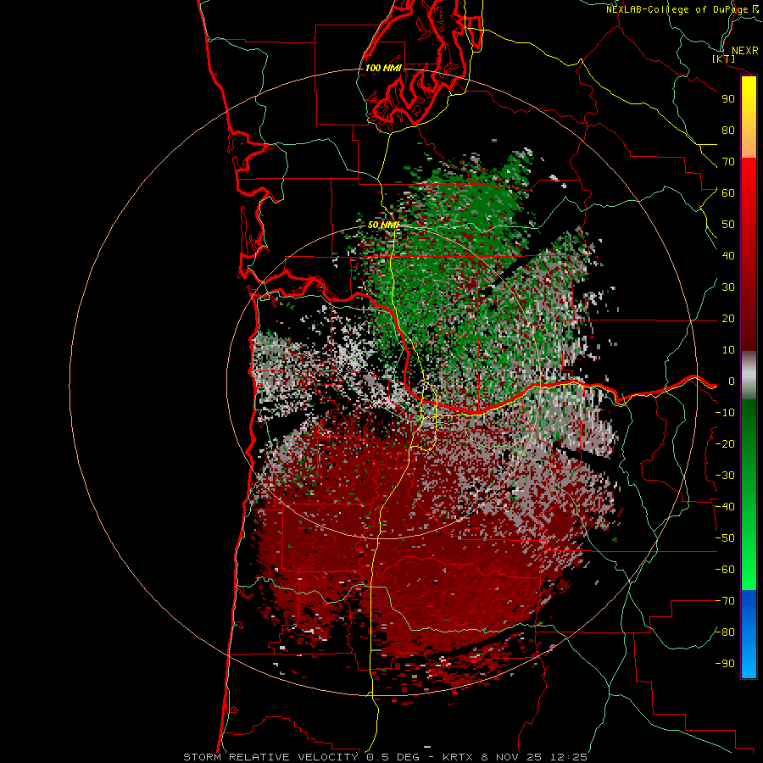The height and width of the screenshot is (763, 763).
Task: Click the "0" value on the velocity scale
Action: [x=732, y=381]
